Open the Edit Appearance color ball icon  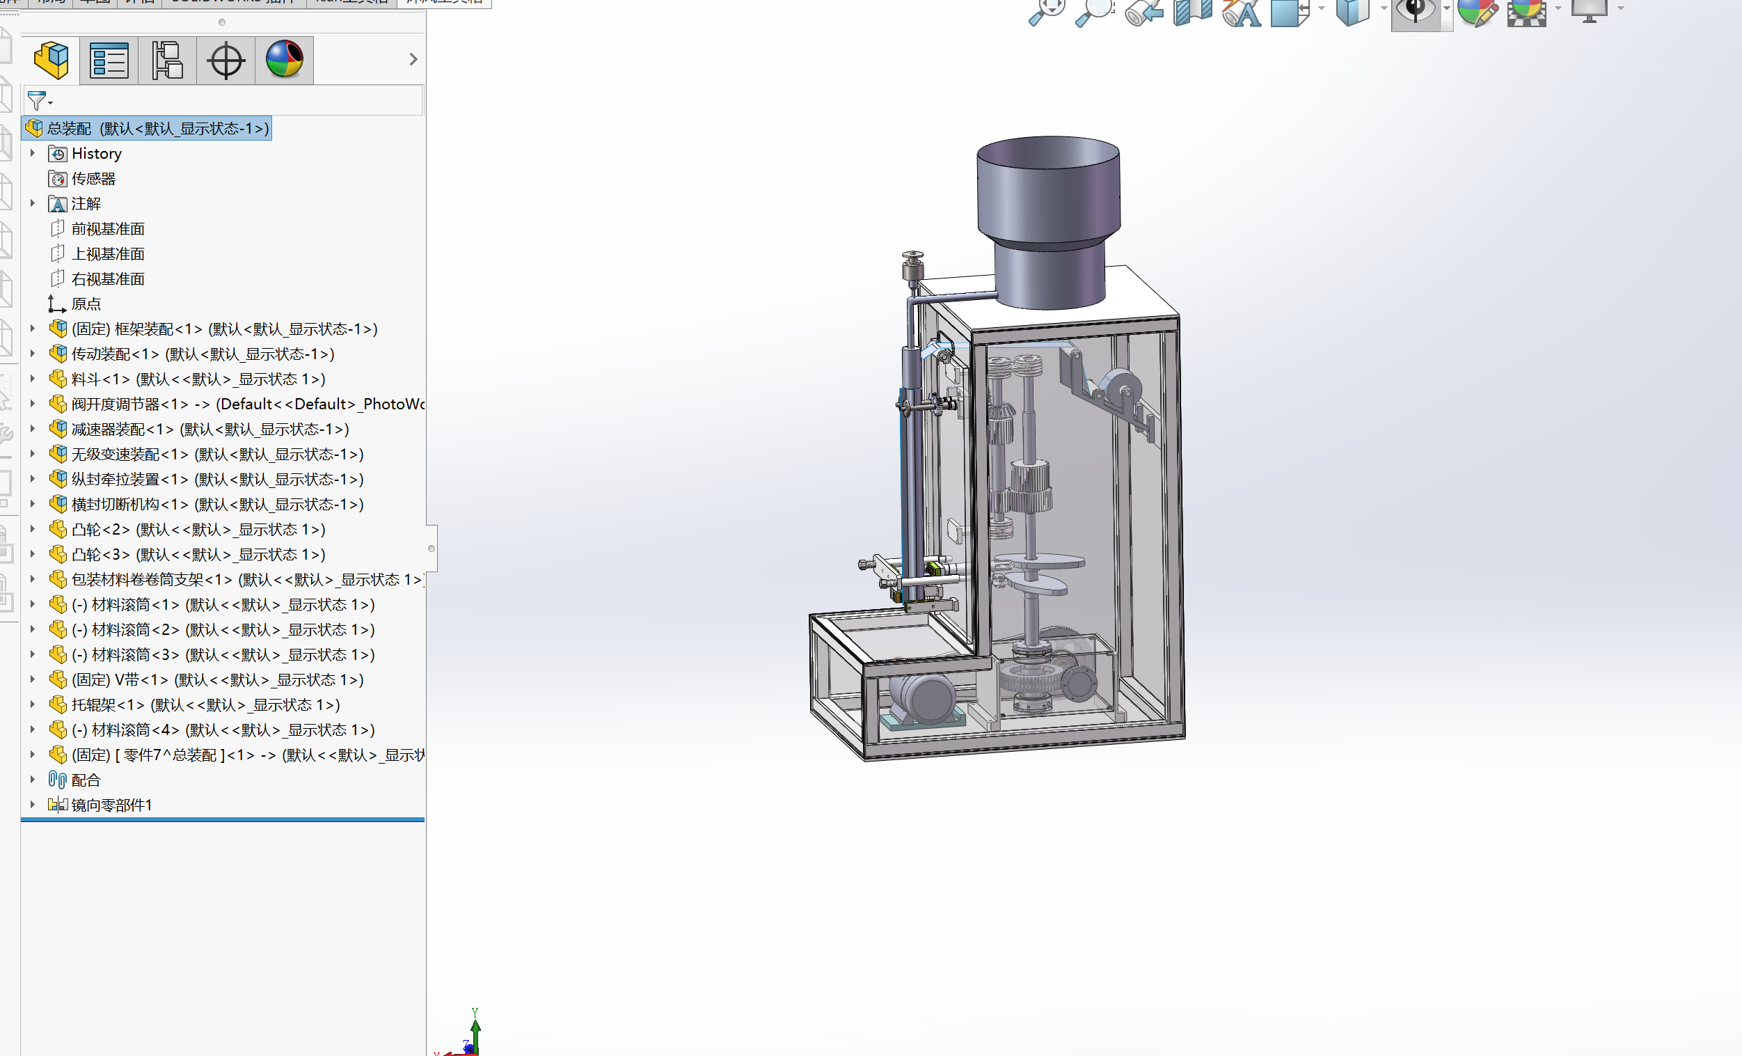point(1477,12)
